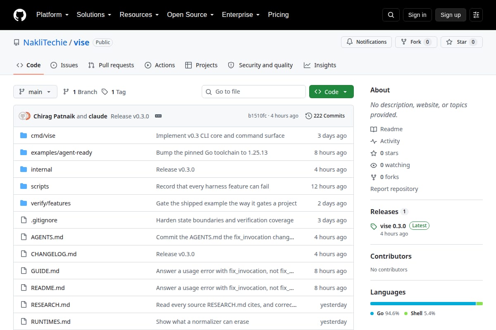The width and height of the screenshot is (496, 330).
Task: Click the repository book icon beside NakliTechie
Action: (17, 42)
